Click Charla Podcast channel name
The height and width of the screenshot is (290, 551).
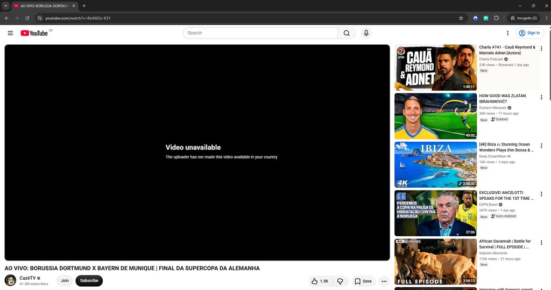(491, 59)
